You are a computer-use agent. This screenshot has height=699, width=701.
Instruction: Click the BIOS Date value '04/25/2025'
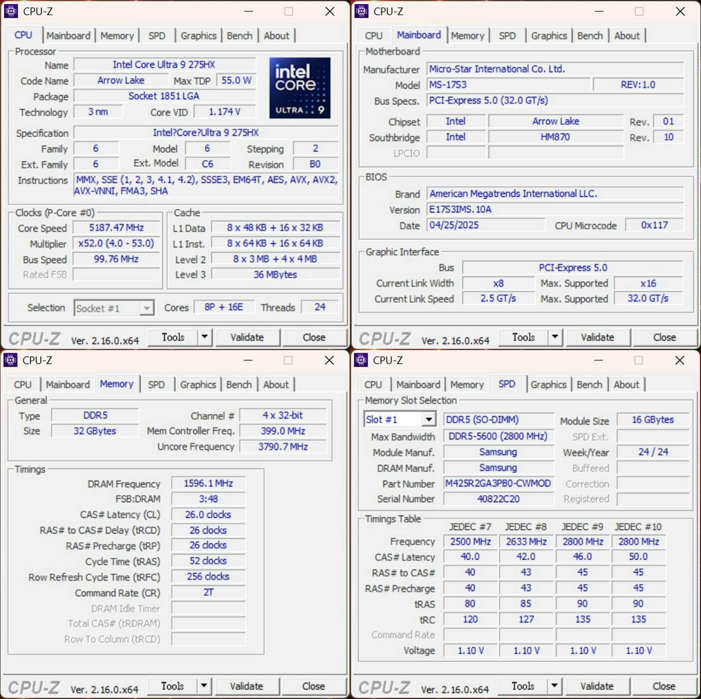click(x=486, y=225)
